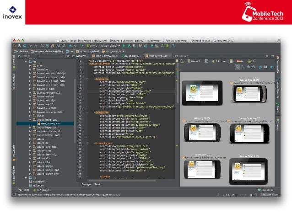Click the Zoom Out icon in Preview

tap(254, 67)
